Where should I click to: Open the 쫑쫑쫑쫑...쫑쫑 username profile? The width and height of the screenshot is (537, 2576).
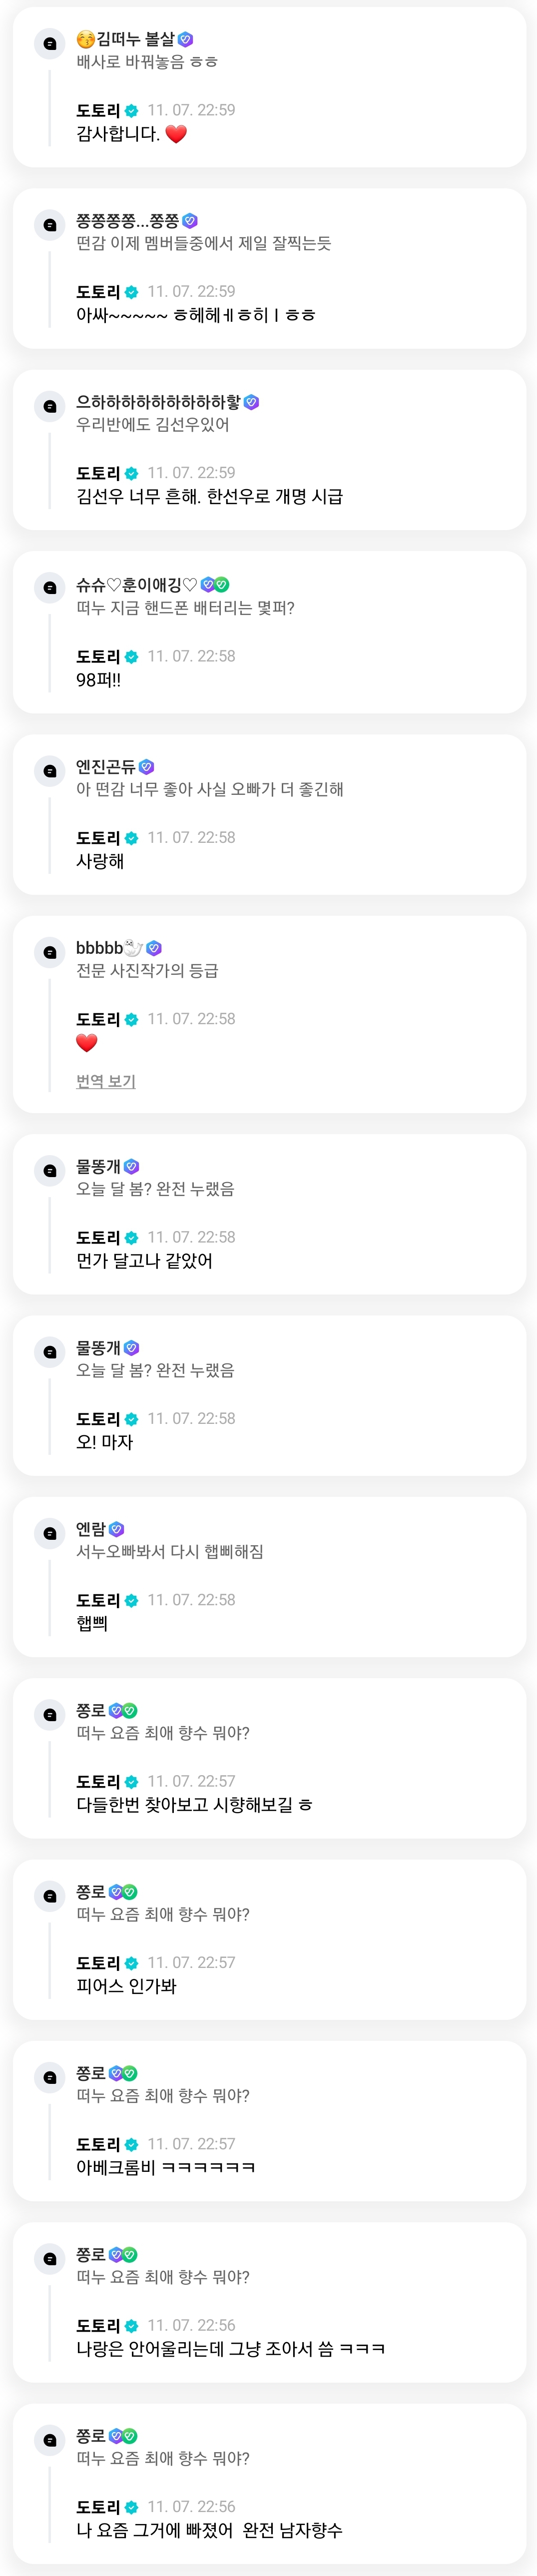[x=127, y=221]
